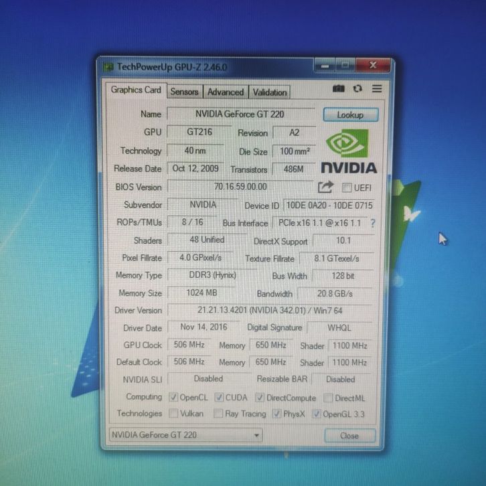The image size is (486, 486).
Task: Click the Lookup button
Action: (351, 115)
